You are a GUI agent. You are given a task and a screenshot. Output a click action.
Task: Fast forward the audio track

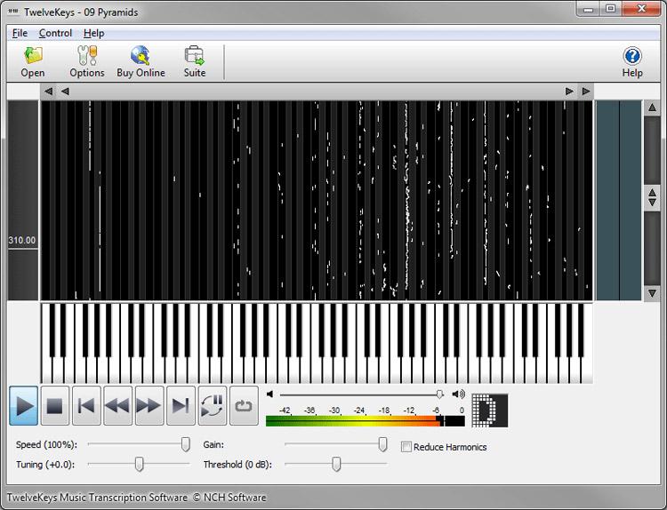point(149,405)
